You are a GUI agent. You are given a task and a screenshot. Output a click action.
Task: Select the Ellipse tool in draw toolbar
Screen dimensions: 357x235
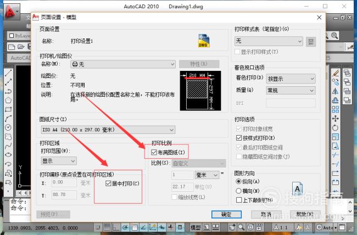point(8,155)
